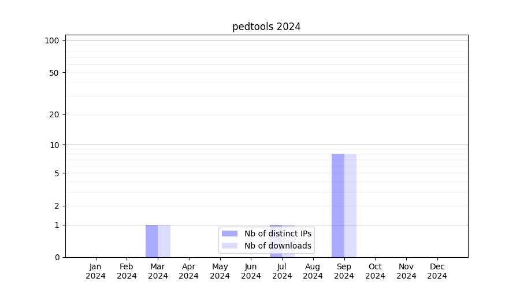
Task: Click the March distinct IPs bar
Action: tap(151, 240)
